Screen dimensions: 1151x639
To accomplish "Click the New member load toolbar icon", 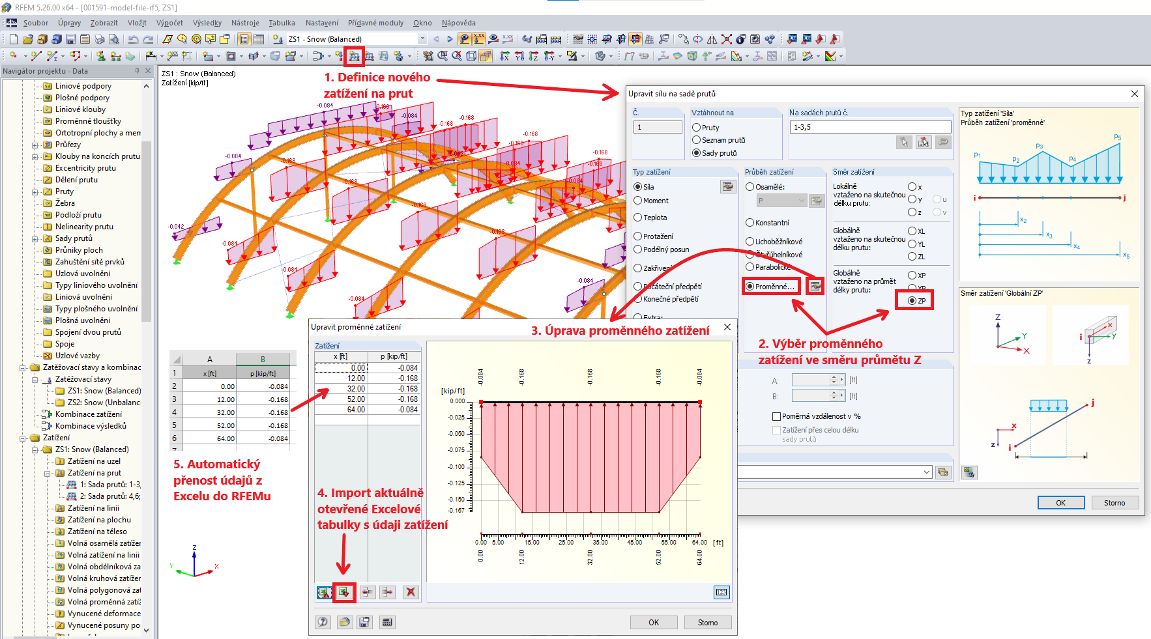I will tap(354, 56).
